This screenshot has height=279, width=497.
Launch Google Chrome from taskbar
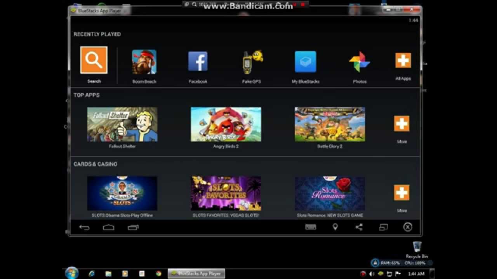(x=158, y=274)
